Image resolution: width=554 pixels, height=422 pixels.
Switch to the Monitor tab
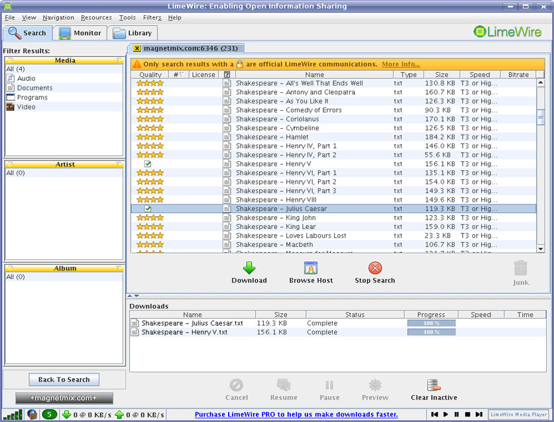(x=80, y=33)
